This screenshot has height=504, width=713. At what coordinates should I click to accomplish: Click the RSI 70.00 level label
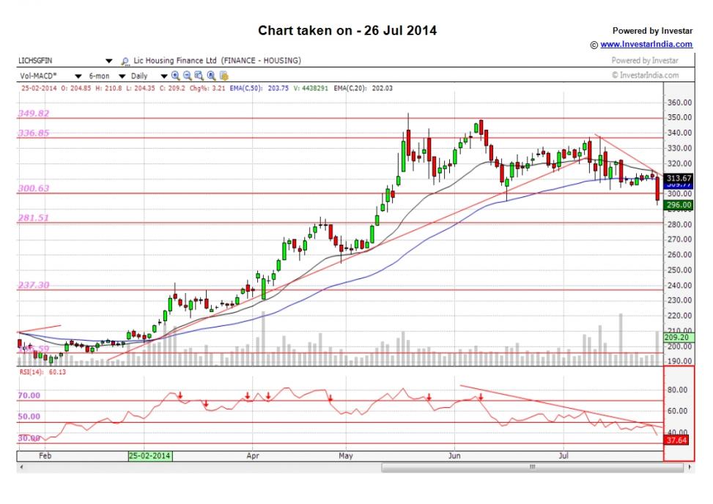(x=29, y=396)
